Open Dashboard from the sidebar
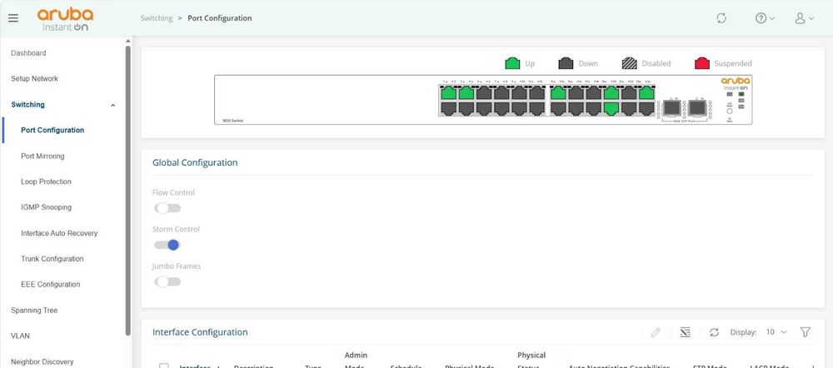The image size is (833, 368). point(28,53)
